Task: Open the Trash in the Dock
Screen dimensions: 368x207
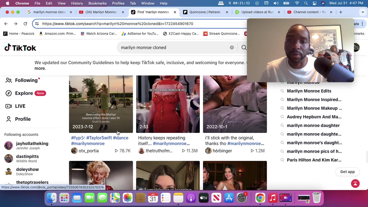Action: pos(317,198)
